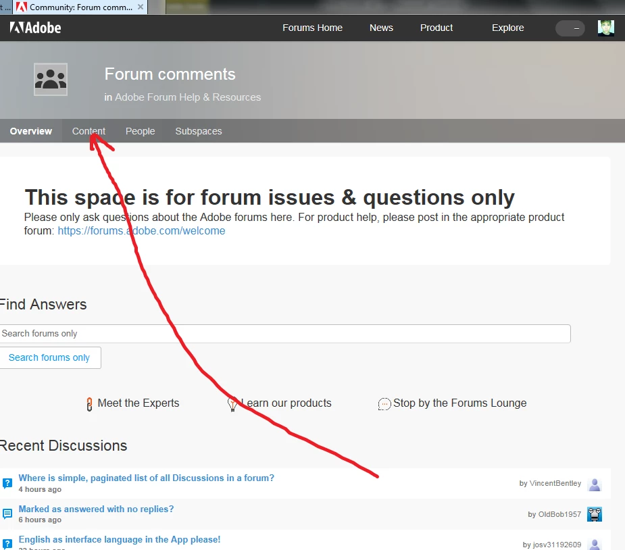Click the Recent Discussions heading
This screenshot has height=550, width=625.
64,445
